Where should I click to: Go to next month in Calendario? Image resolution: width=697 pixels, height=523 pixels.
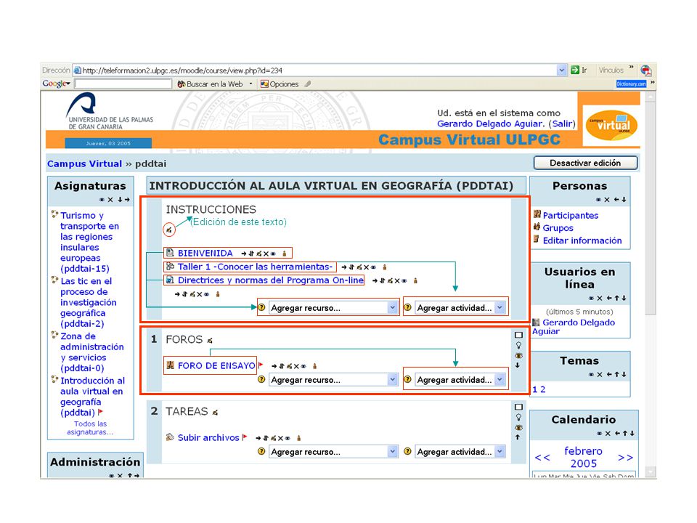pyautogui.click(x=625, y=457)
